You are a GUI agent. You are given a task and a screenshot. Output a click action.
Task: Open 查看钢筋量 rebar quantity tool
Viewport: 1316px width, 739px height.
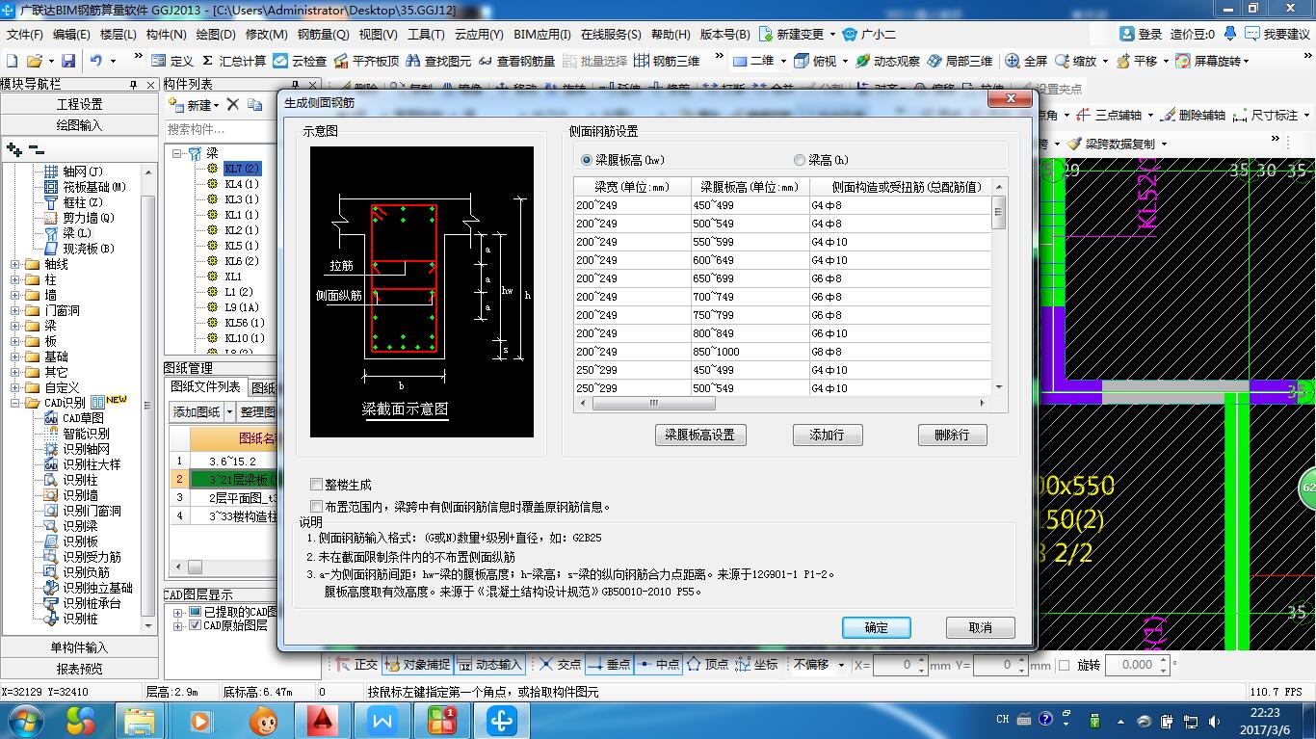516,61
